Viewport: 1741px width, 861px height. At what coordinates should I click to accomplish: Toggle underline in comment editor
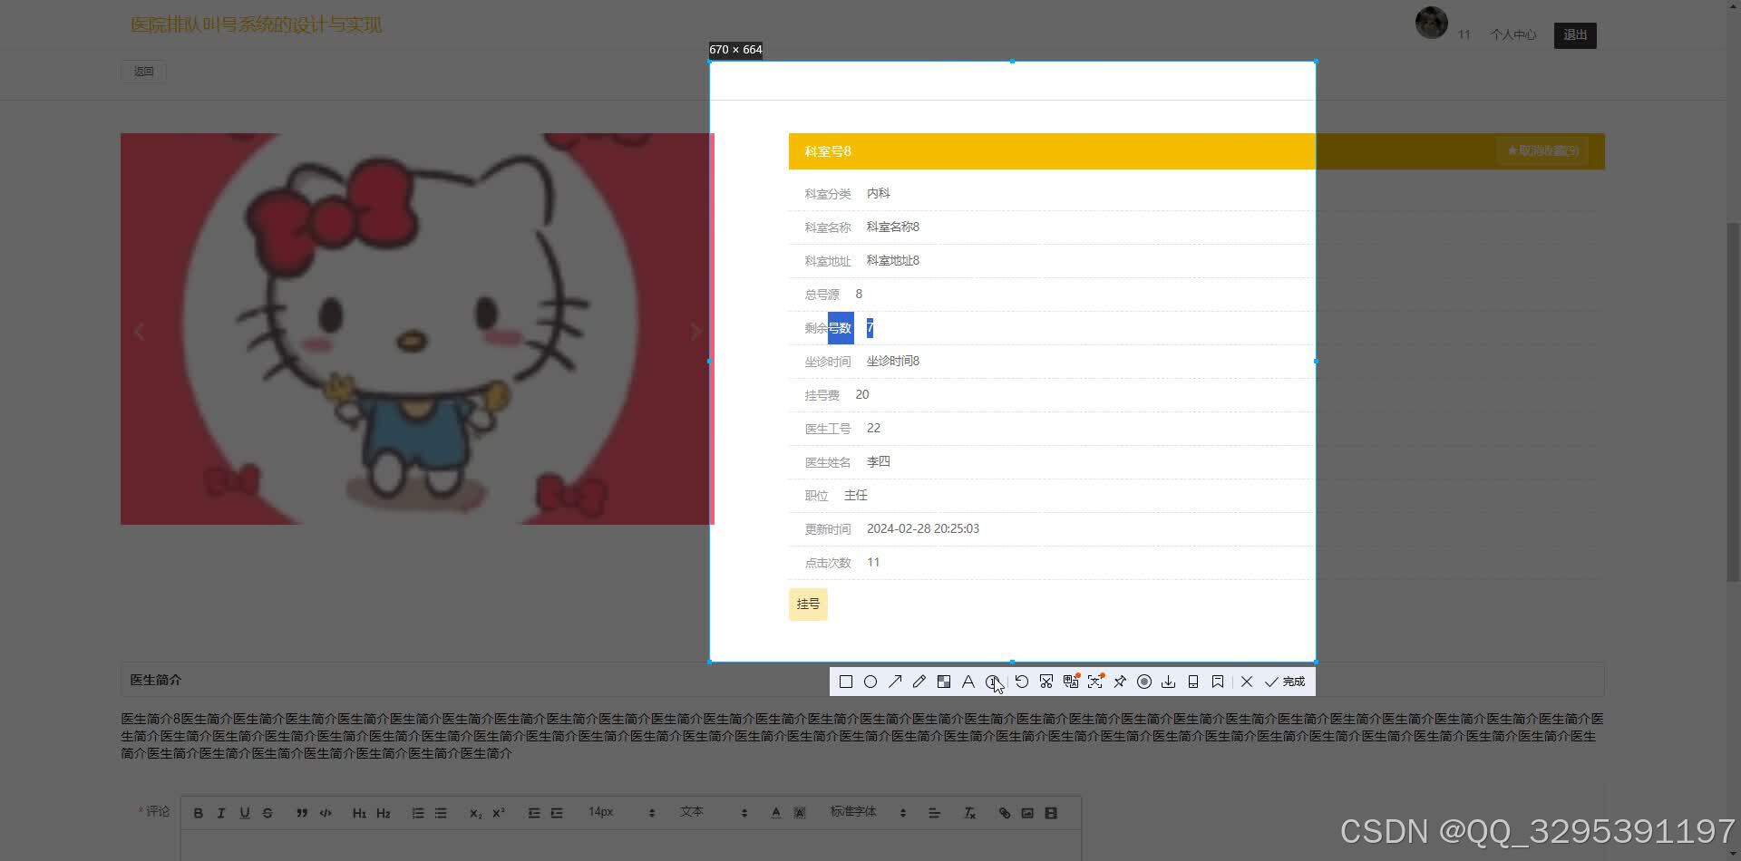pyautogui.click(x=244, y=813)
